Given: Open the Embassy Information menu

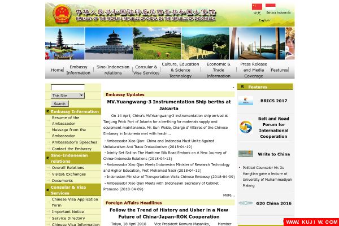Looking at the screenshot, I should (x=79, y=70).
